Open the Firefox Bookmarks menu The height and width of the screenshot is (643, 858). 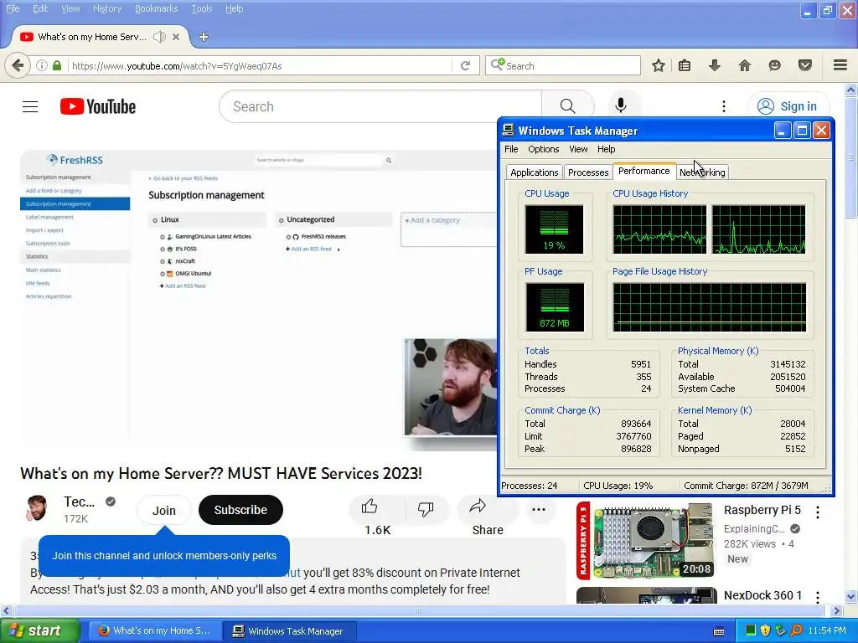point(156,8)
